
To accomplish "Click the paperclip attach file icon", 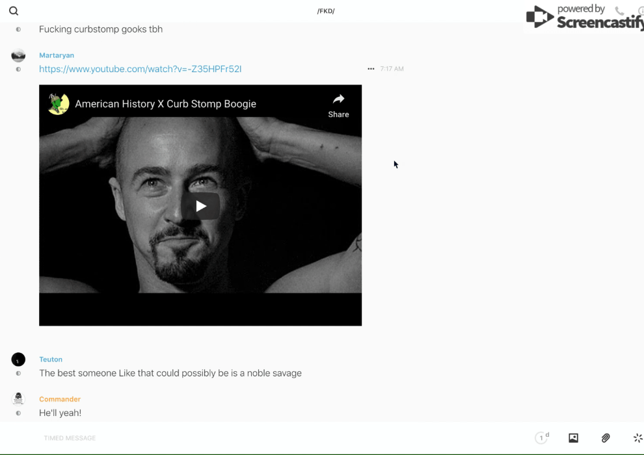I will 606,438.
